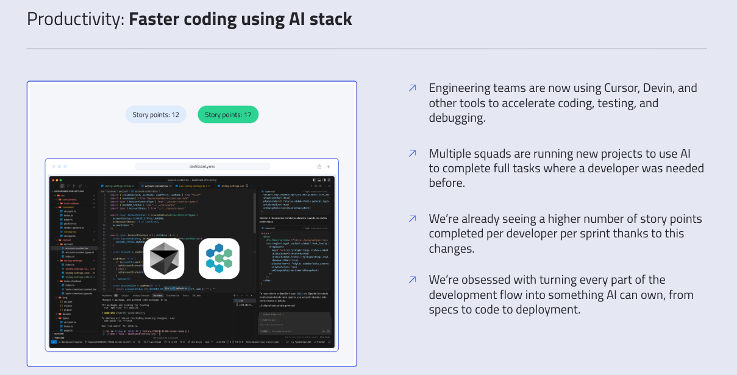Image resolution: width=737 pixels, height=375 pixels.
Task: Click the dashboard.y.uno browser address bar
Action: pyautogui.click(x=202, y=167)
